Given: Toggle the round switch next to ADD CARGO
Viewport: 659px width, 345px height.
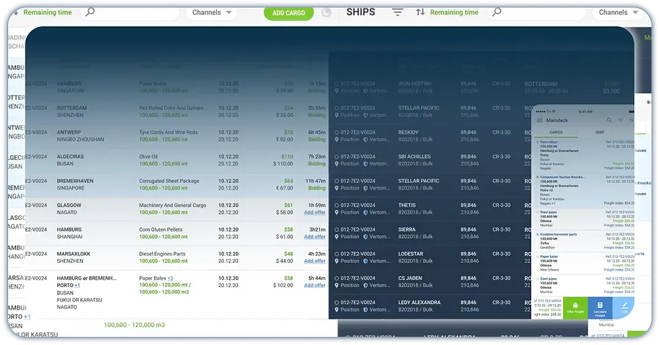Looking at the screenshot, I should click(327, 13).
